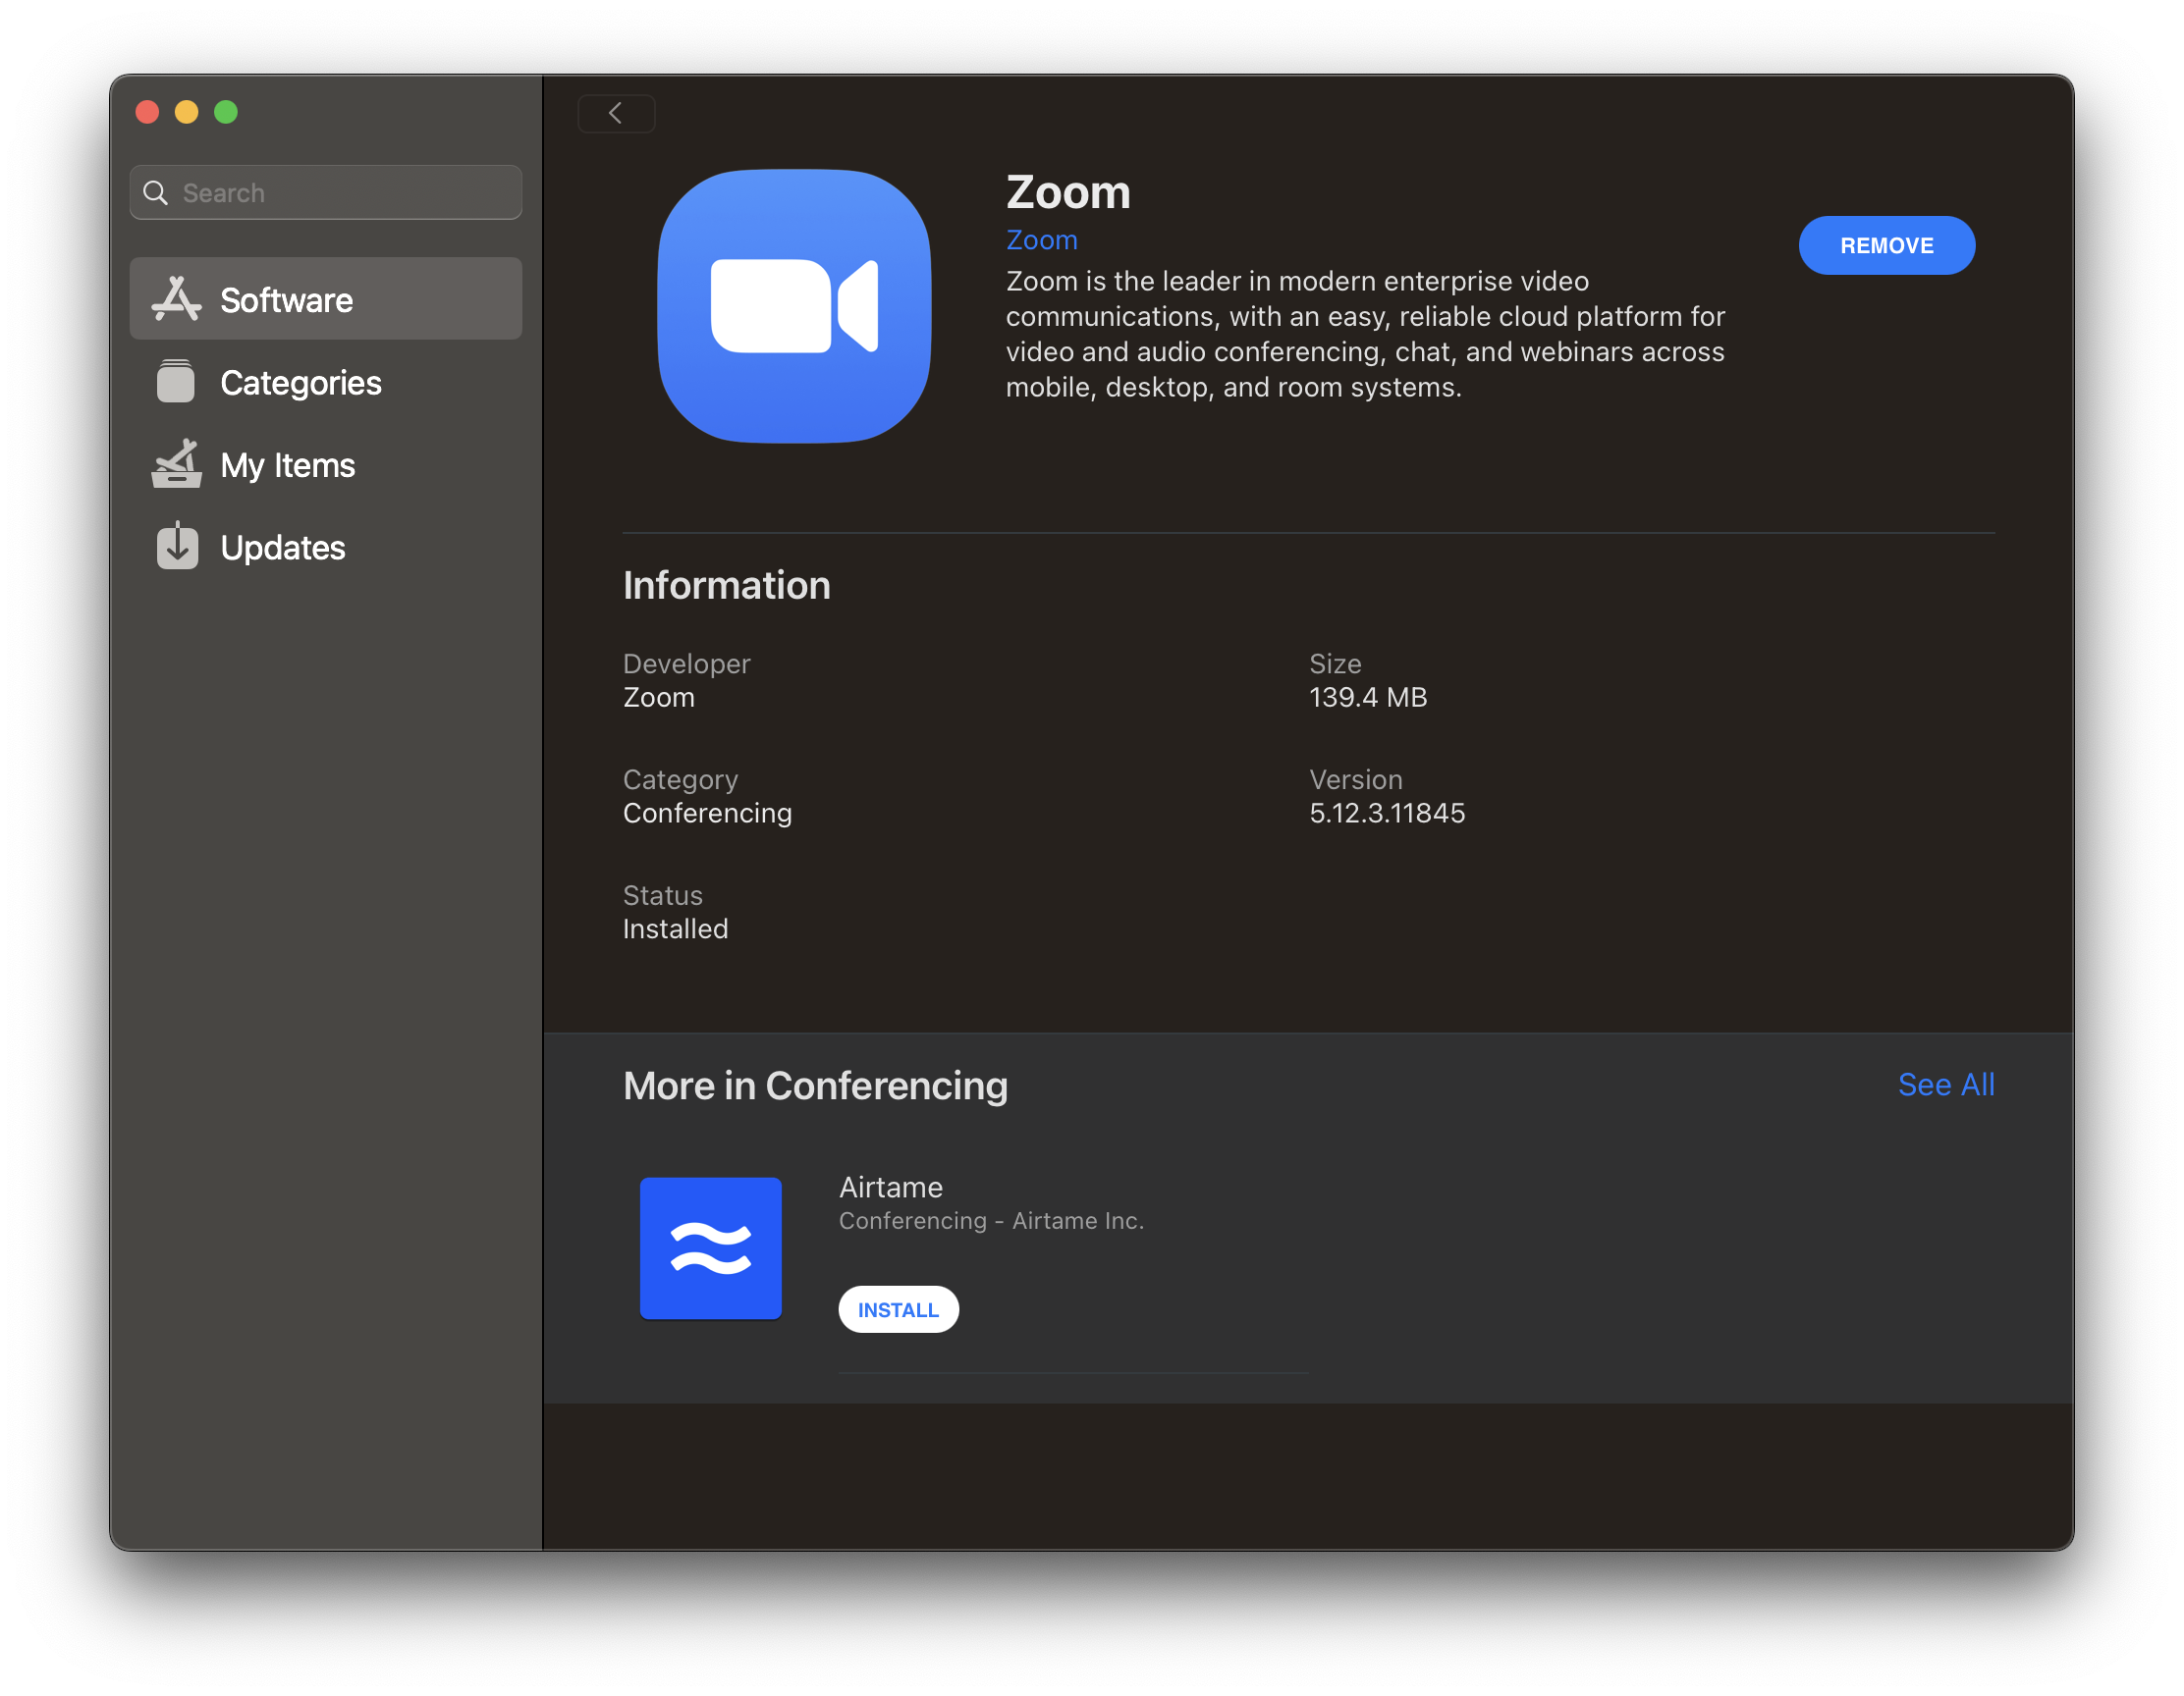This screenshot has height=1696, width=2184.
Task: Click the yellow minimize window button
Action: 187,112
